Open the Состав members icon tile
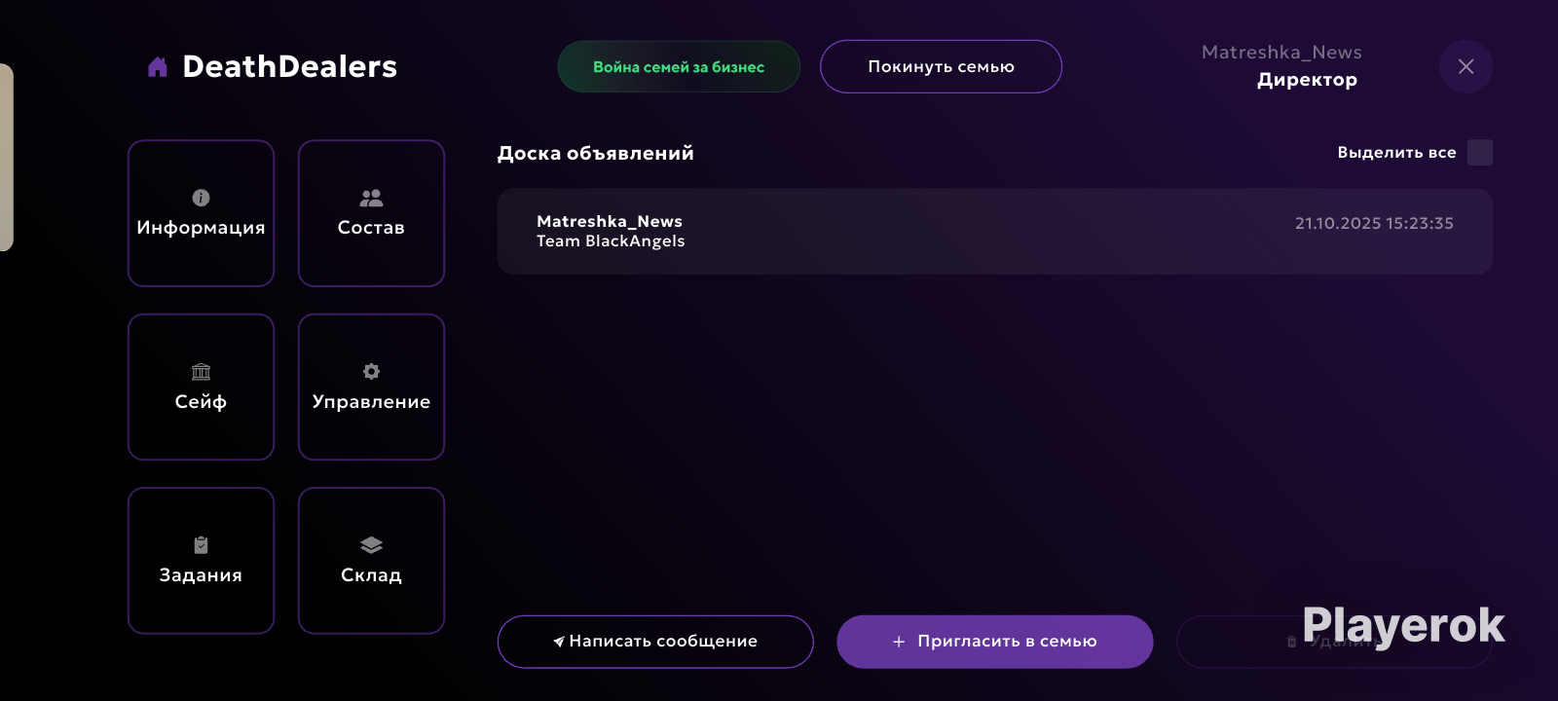 [x=371, y=213]
